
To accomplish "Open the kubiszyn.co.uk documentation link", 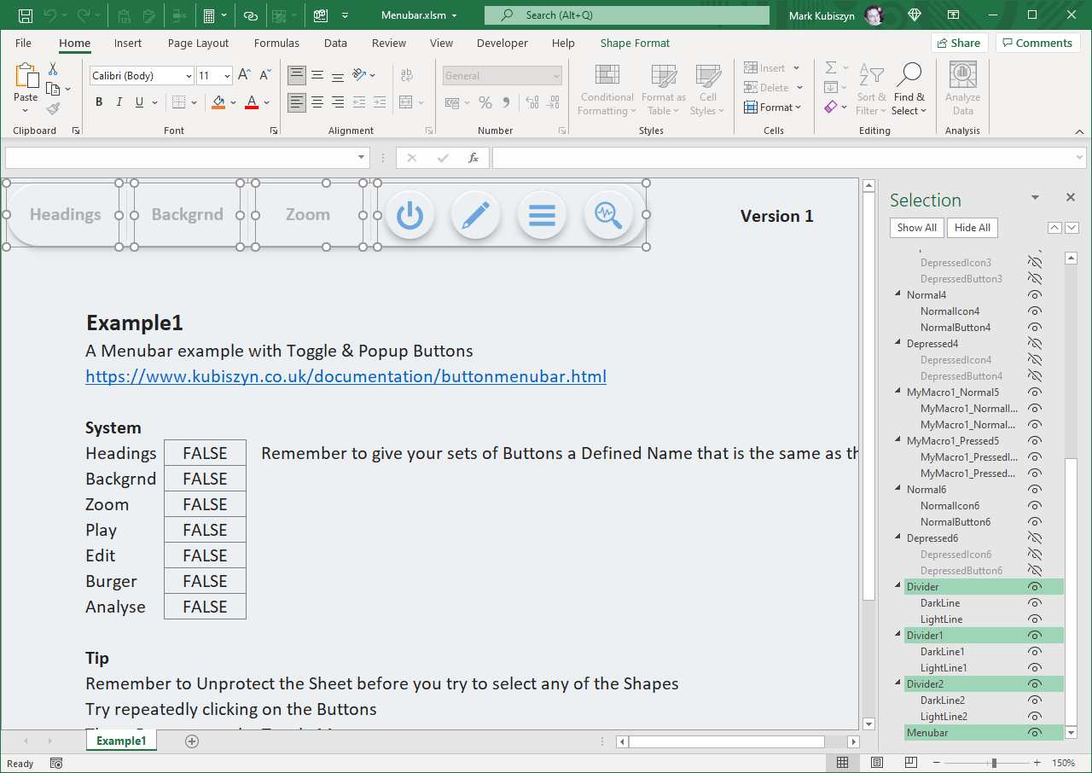I will [x=346, y=376].
